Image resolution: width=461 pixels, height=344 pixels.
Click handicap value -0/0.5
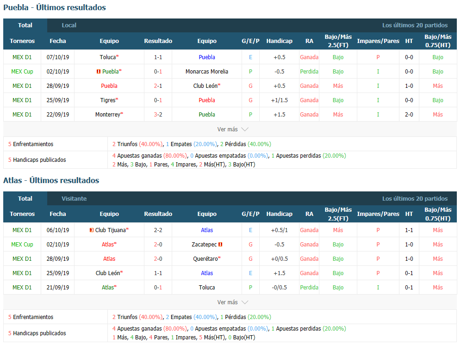click(x=279, y=288)
